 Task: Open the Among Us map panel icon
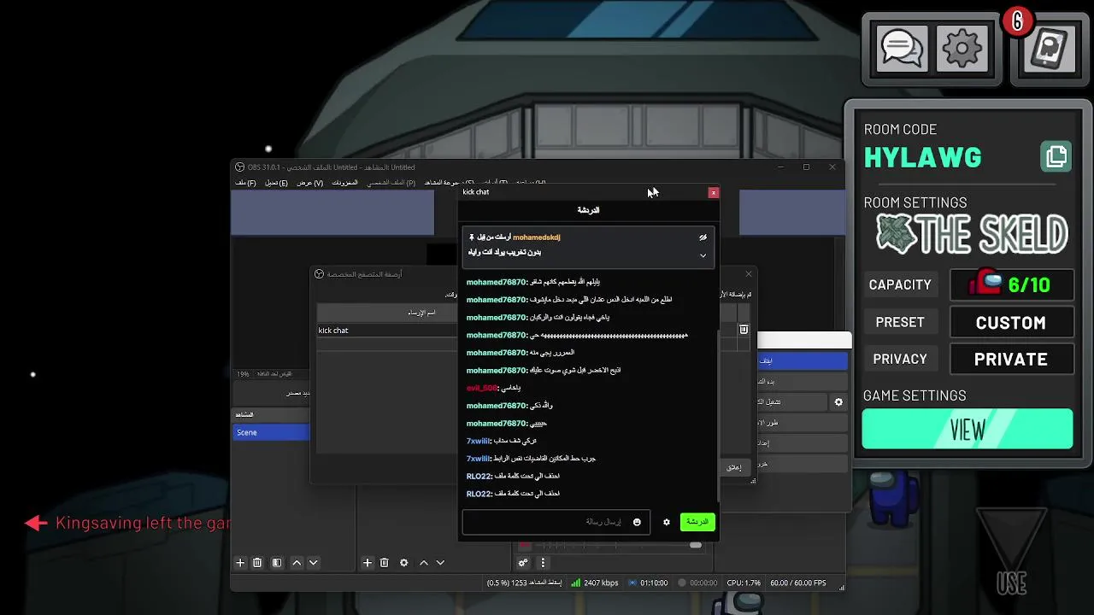point(1050,49)
